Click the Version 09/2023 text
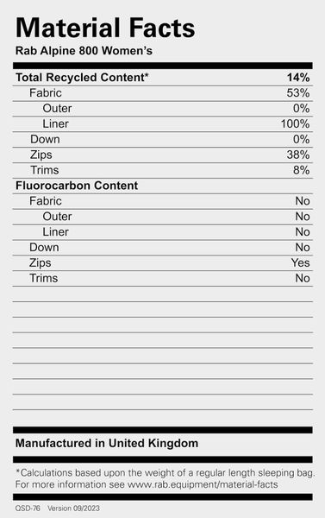The height and width of the screenshot is (518, 325). [73, 509]
